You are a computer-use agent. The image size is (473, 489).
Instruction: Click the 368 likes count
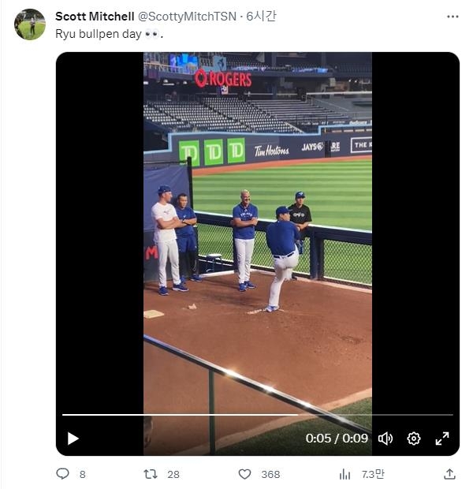(x=270, y=474)
